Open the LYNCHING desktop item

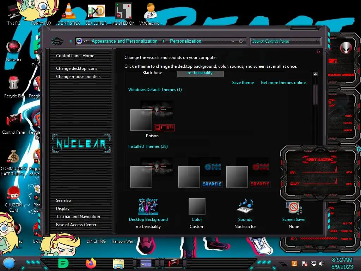coord(96,241)
